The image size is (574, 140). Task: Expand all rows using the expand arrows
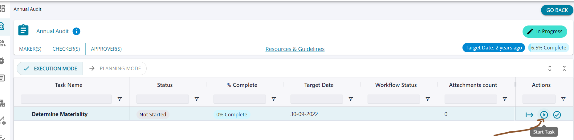(x=550, y=68)
